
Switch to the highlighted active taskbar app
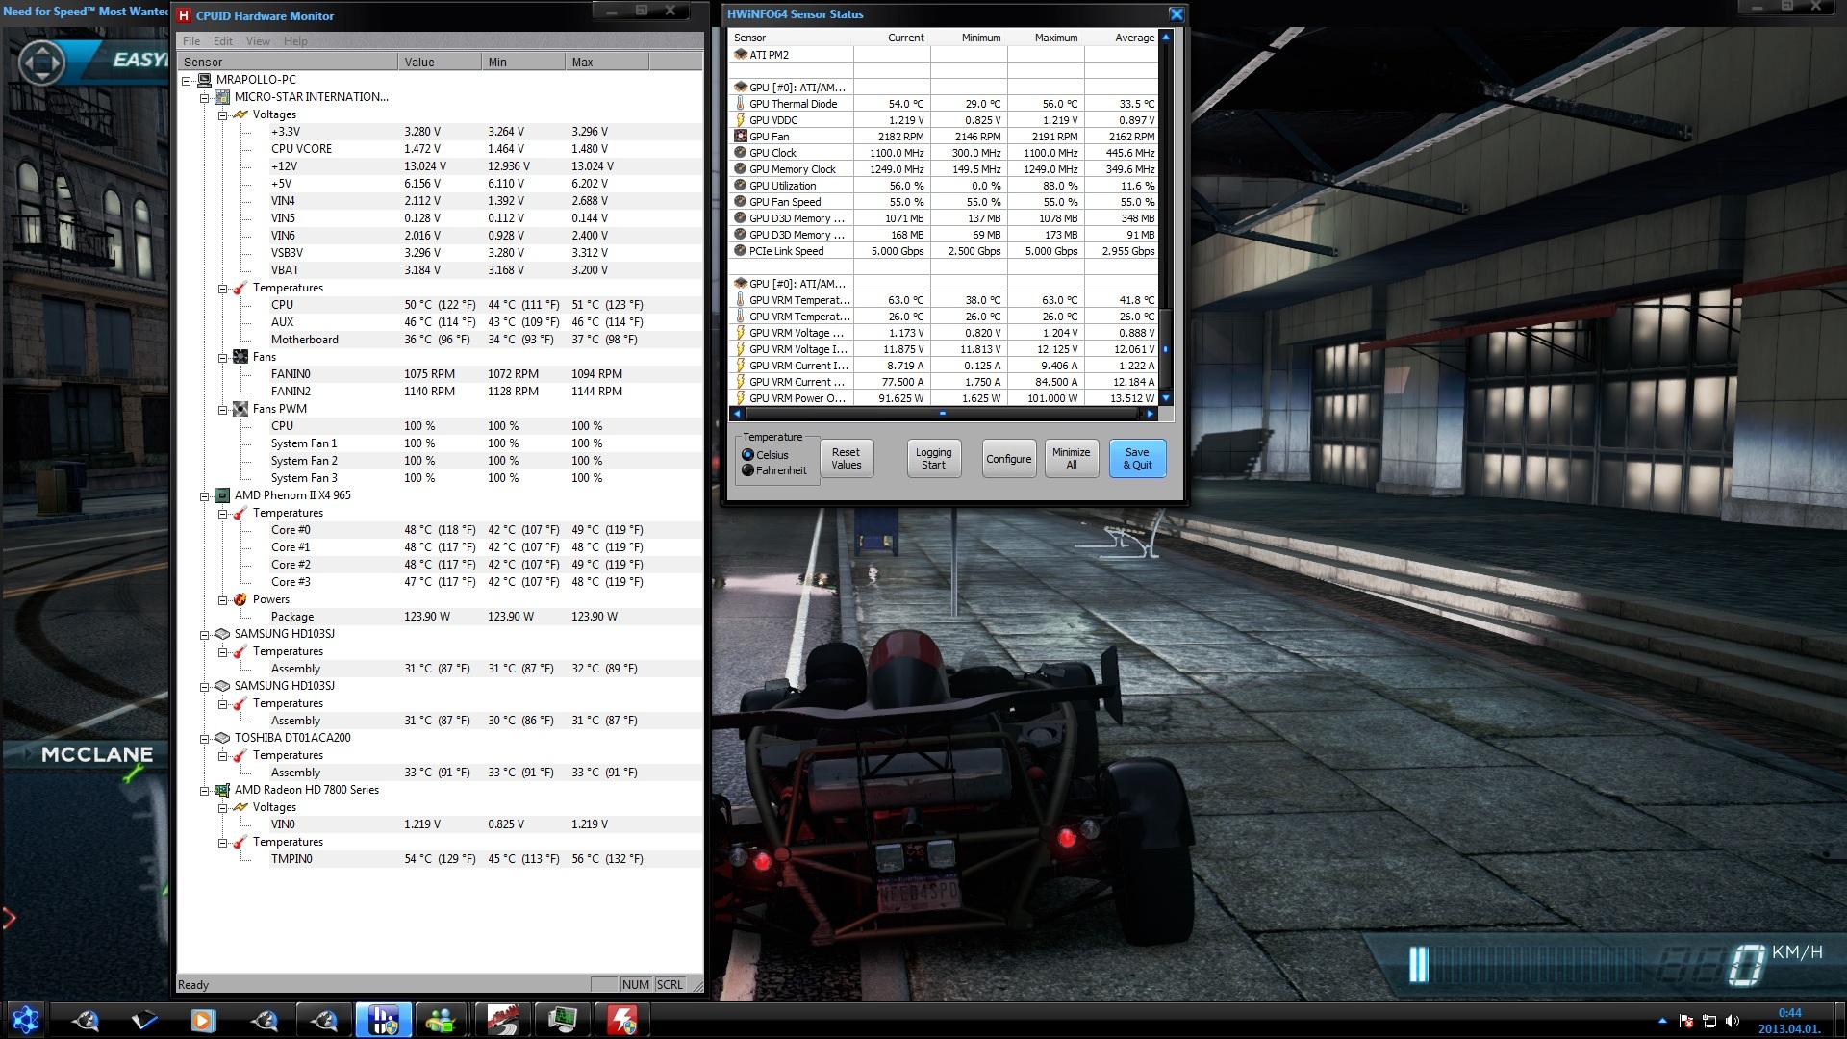click(x=384, y=1020)
